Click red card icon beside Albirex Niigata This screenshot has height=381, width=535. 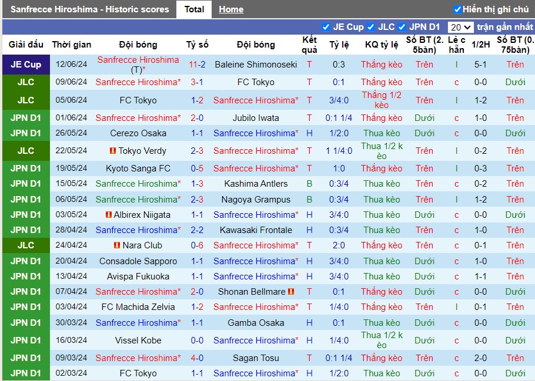pos(109,215)
